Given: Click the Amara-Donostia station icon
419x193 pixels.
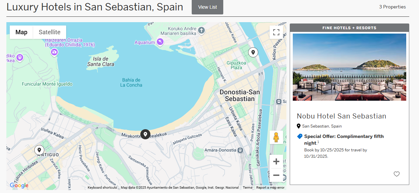Looking at the screenshot, I should [240, 150].
